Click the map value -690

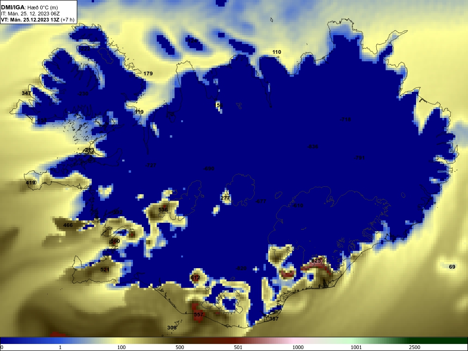click(209, 168)
